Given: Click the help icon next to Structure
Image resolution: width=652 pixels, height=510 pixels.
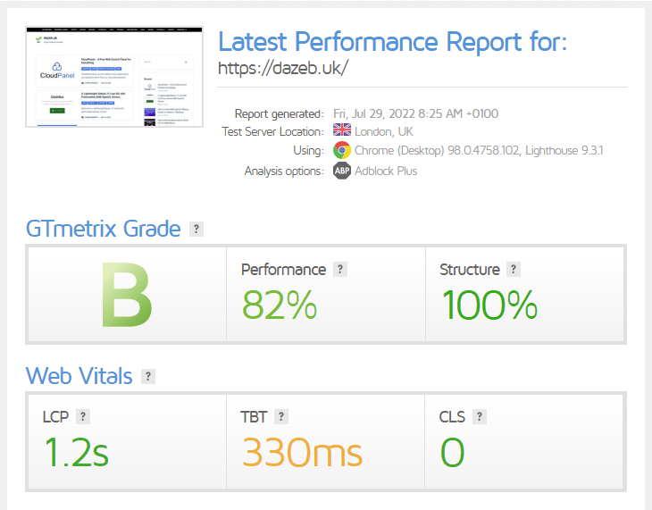Looking at the screenshot, I should 514,269.
